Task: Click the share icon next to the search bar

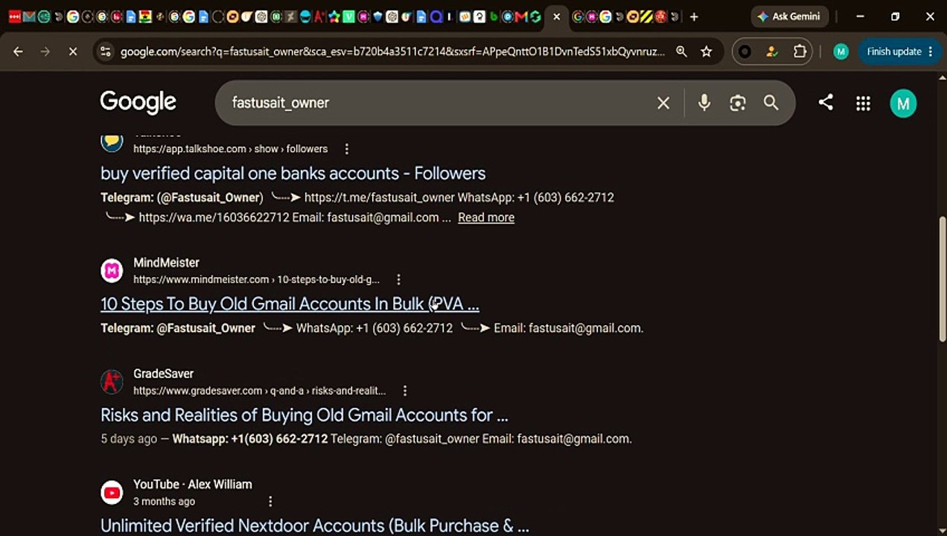Action: pyautogui.click(x=826, y=103)
